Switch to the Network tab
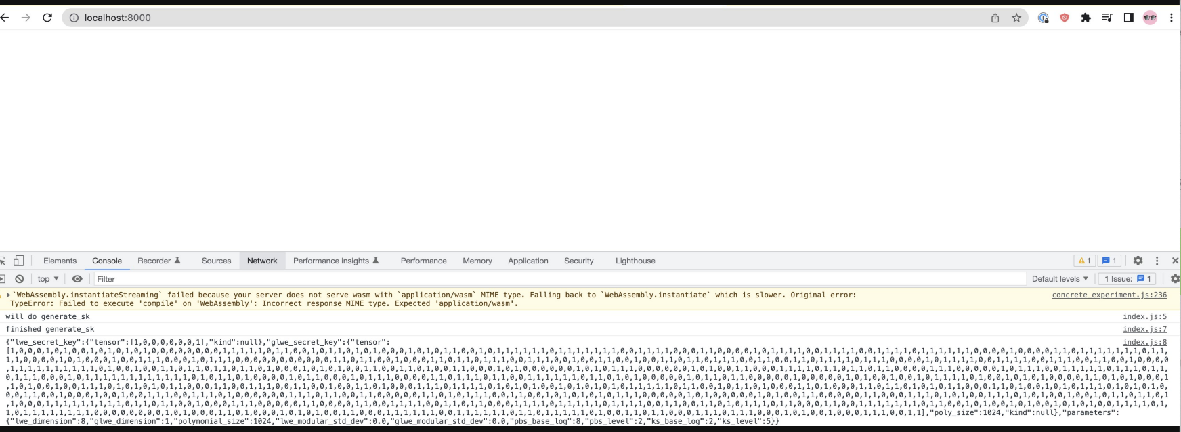This screenshot has width=1181, height=432. click(x=262, y=261)
